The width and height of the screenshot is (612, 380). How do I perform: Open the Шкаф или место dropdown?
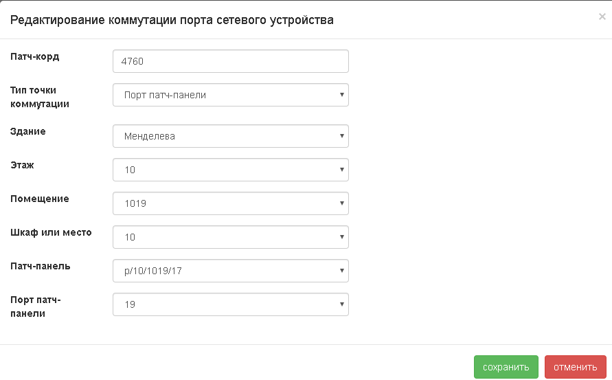[230, 237]
